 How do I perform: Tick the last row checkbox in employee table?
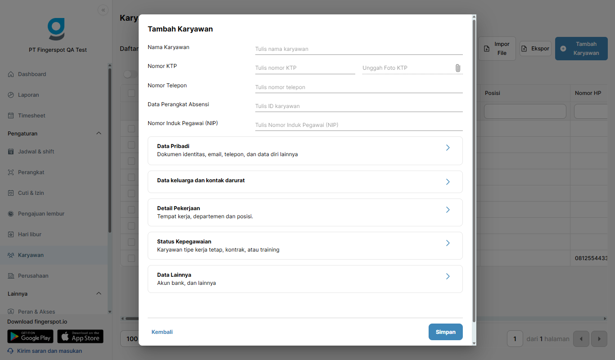(131, 258)
